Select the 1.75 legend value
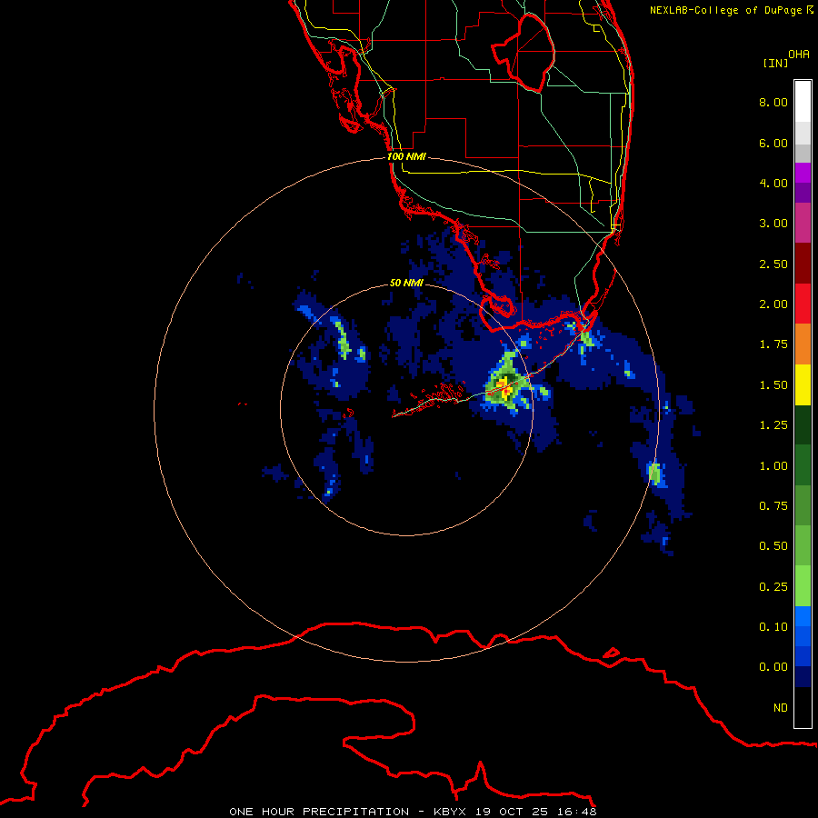This screenshot has width=818, height=818. [773, 344]
